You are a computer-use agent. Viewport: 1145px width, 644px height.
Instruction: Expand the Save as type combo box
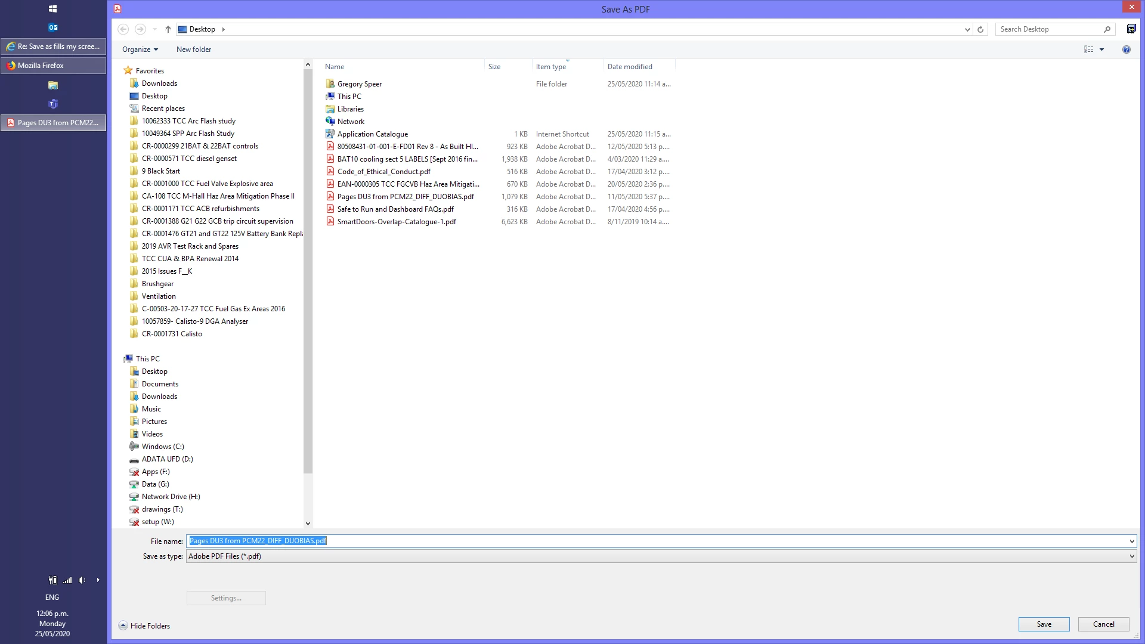click(1131, 556)
